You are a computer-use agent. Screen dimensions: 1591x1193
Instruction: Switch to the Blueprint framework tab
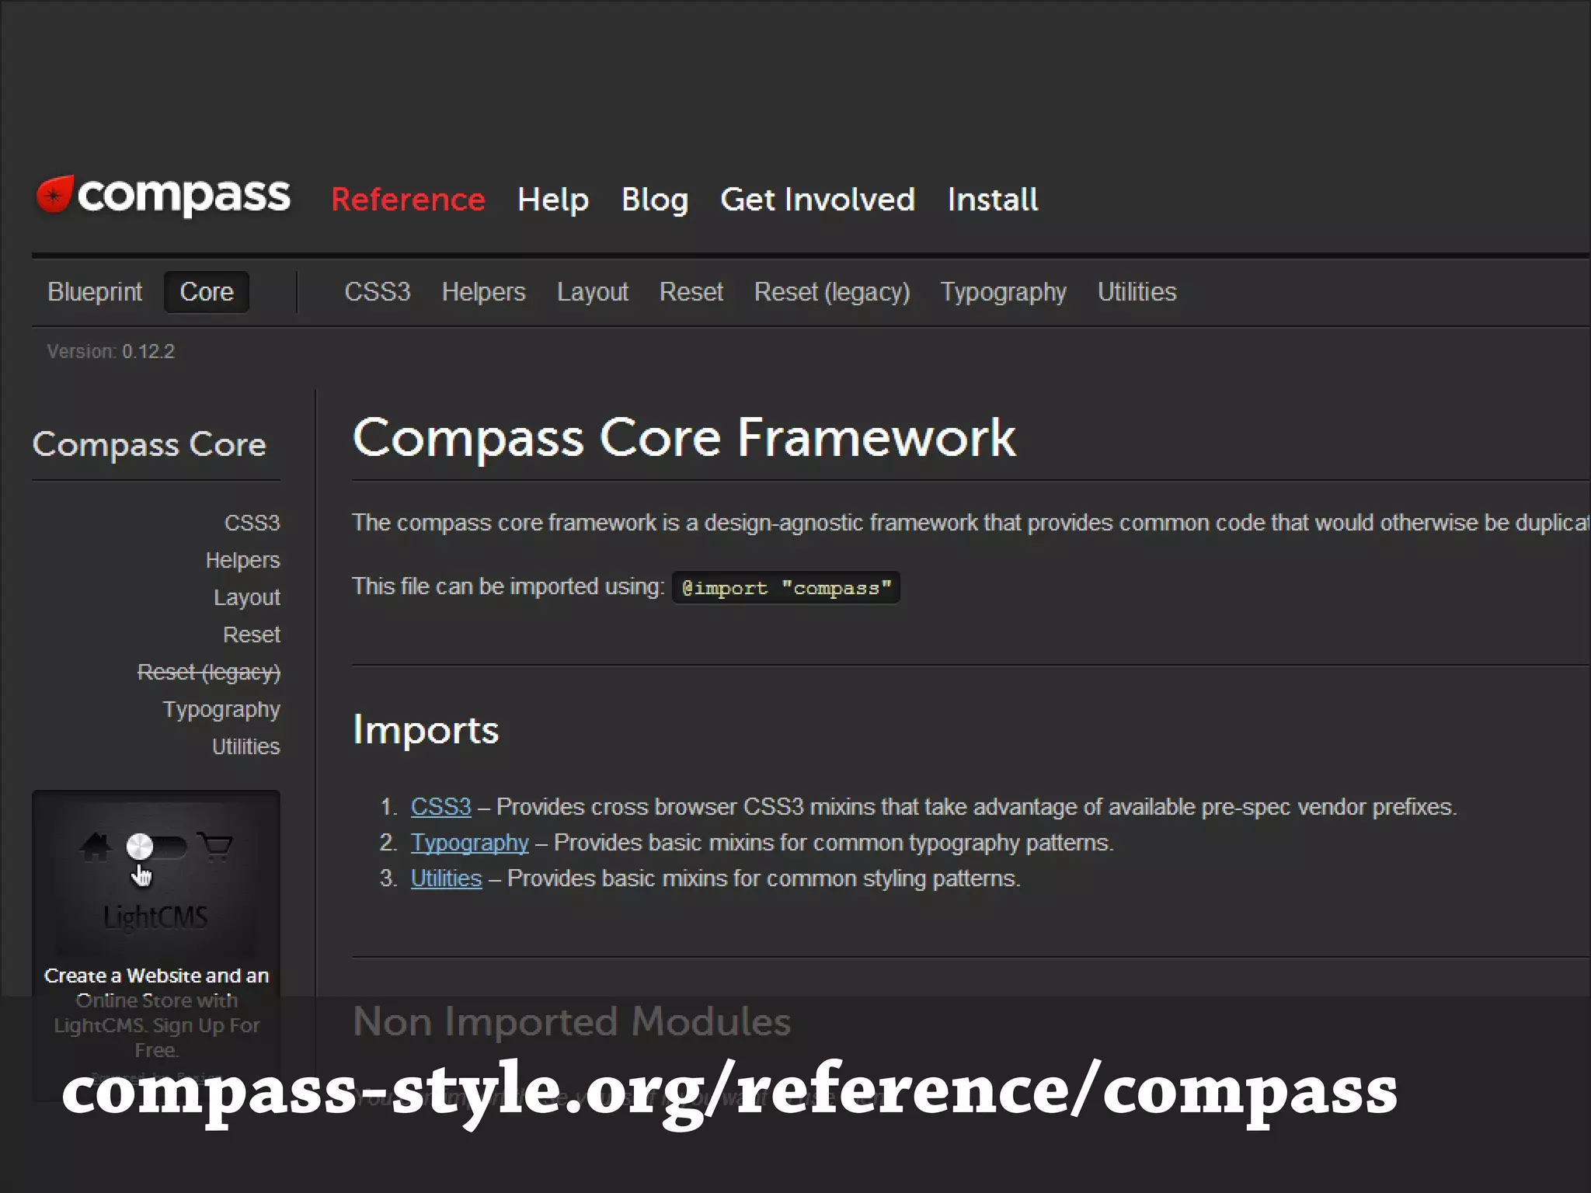coord(95,292)
